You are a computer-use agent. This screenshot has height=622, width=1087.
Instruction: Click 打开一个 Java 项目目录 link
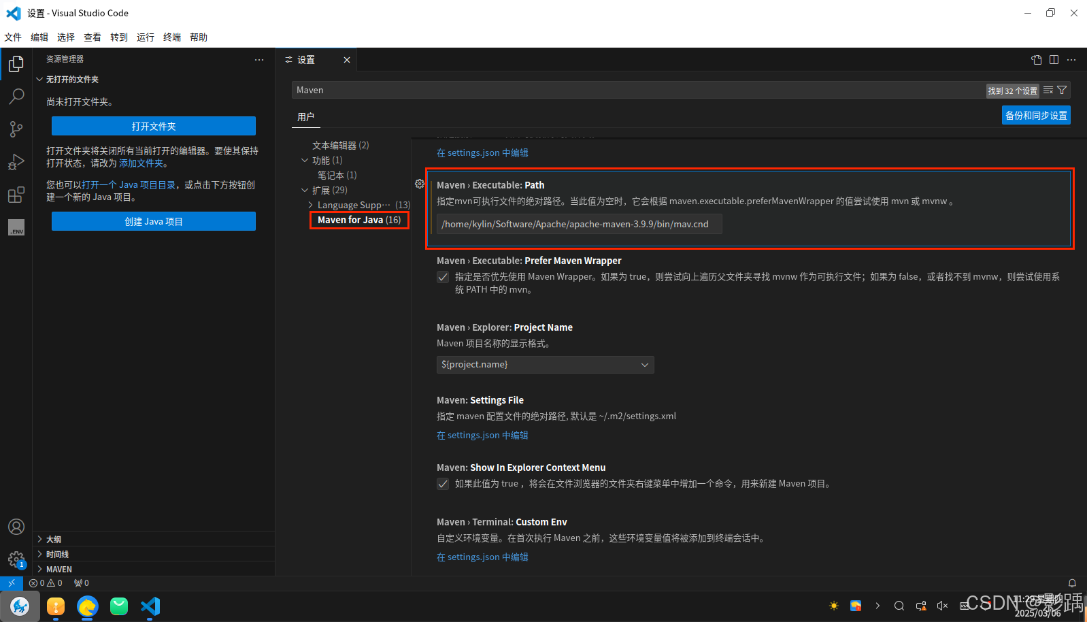[x=129, y=185]
